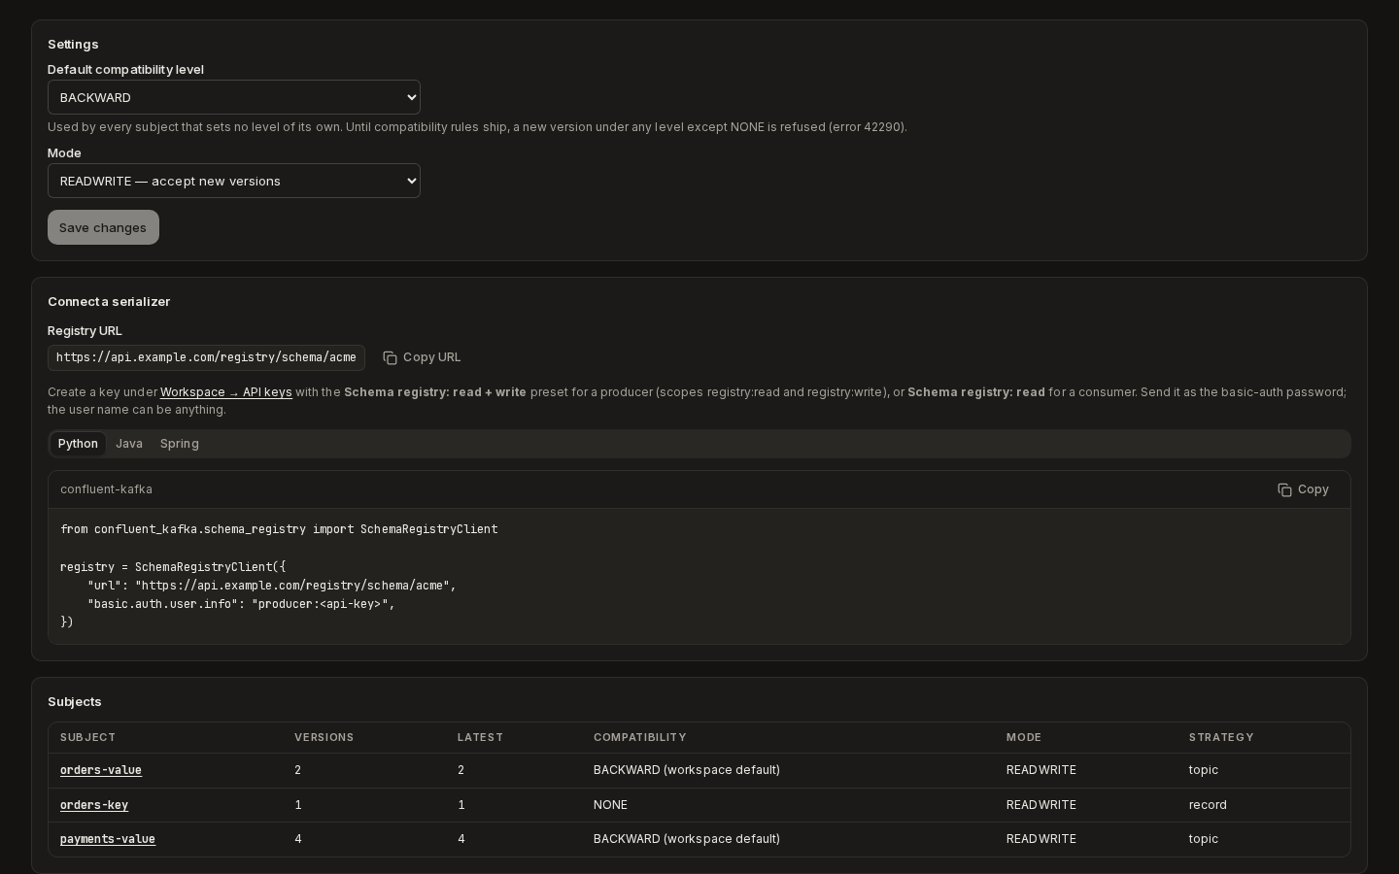Screen dimensions: 1399x874
Task: Click the versions count 4 for payments-value
Action: tap(298, 839)
